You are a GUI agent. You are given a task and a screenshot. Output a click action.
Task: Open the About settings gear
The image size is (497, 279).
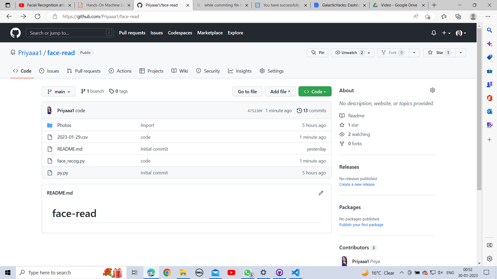[432, 90]
